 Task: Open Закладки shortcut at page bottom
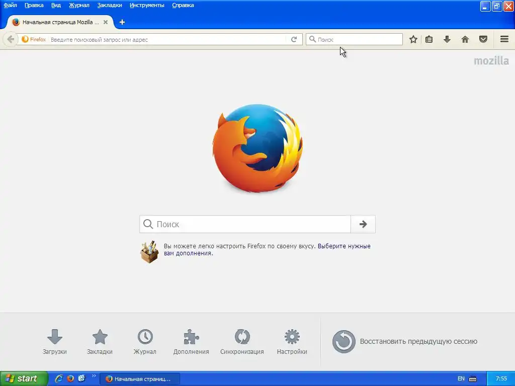tap(100, 342)
